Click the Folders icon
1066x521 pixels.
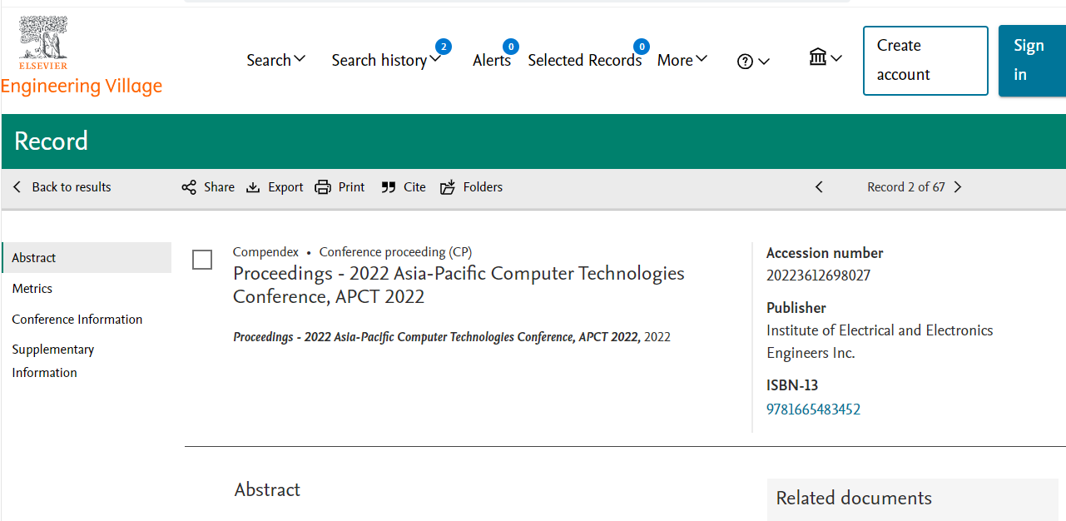[x=448, y=187]
